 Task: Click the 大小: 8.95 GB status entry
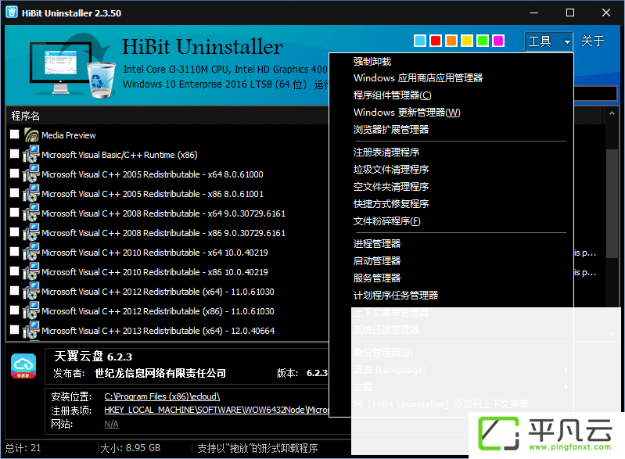tap(131, 448)
